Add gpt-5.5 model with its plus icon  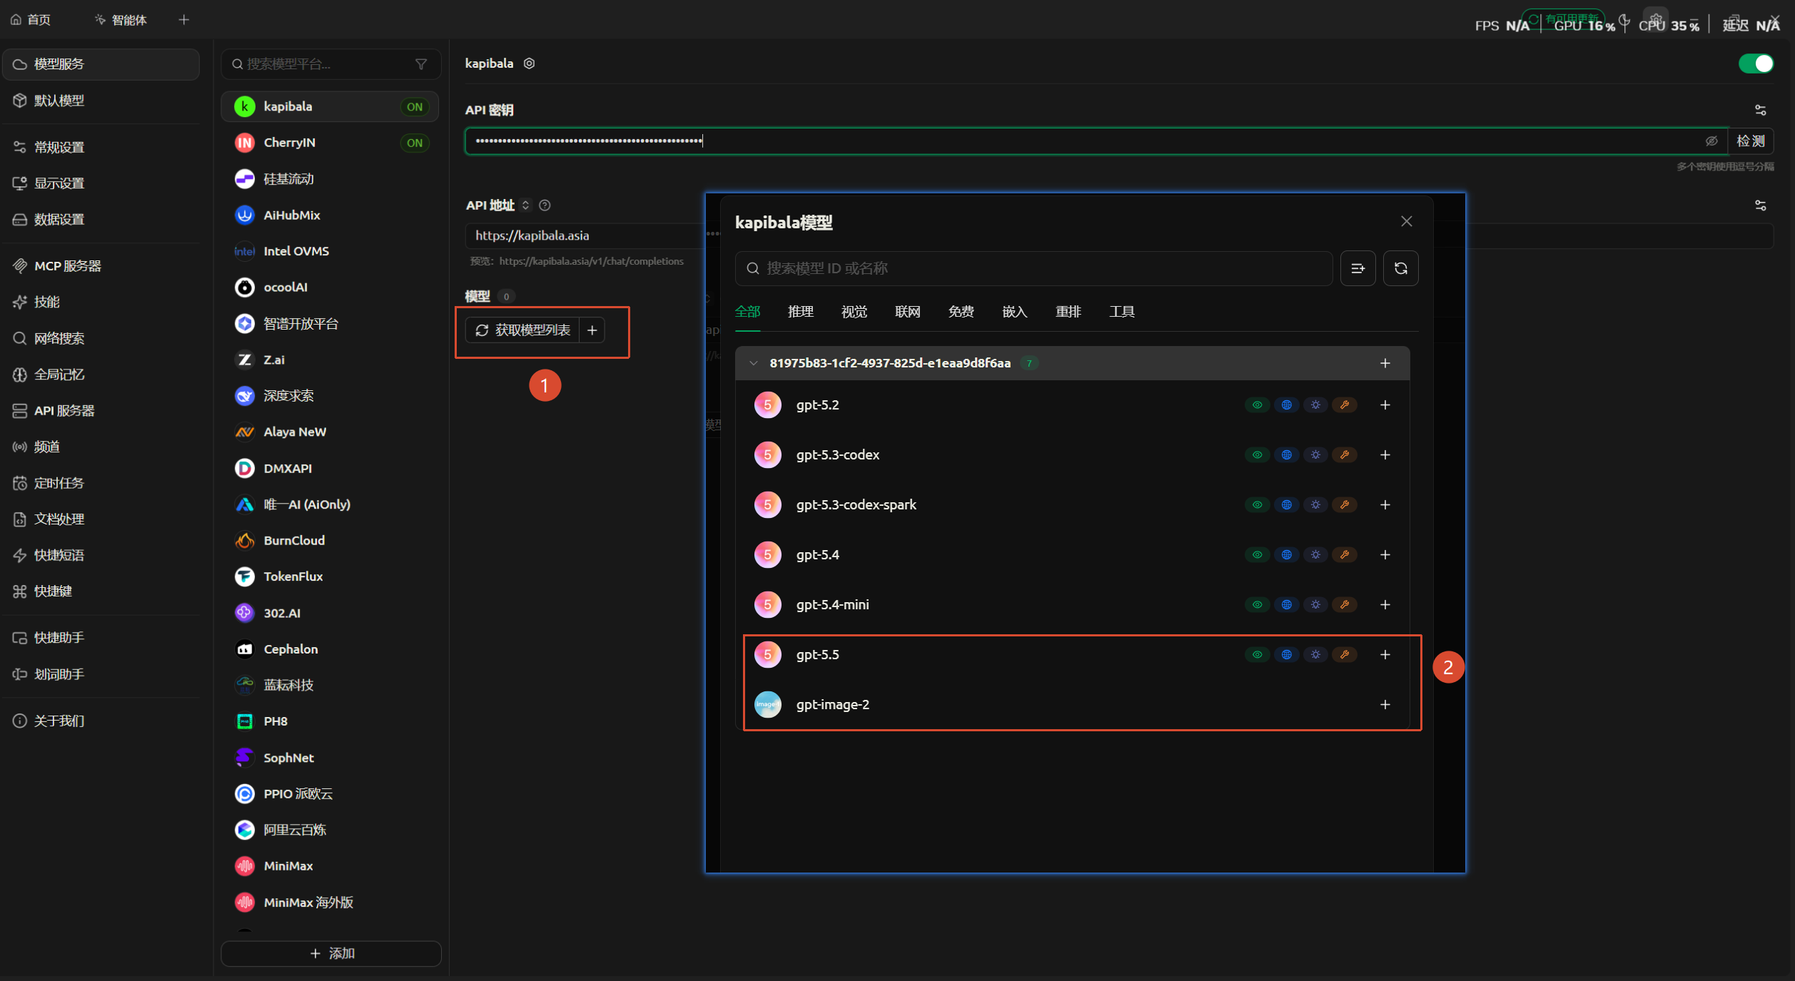click(x=1385, y=654)
